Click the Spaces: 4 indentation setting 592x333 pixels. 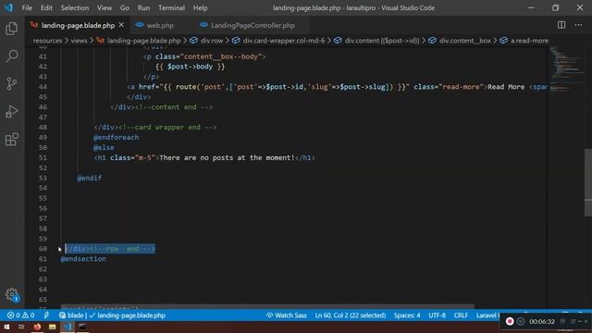pos(407,315)
